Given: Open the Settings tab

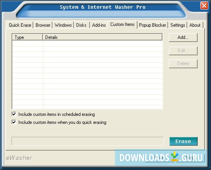Looking at the screenshot, I should [x=178, y=25].
